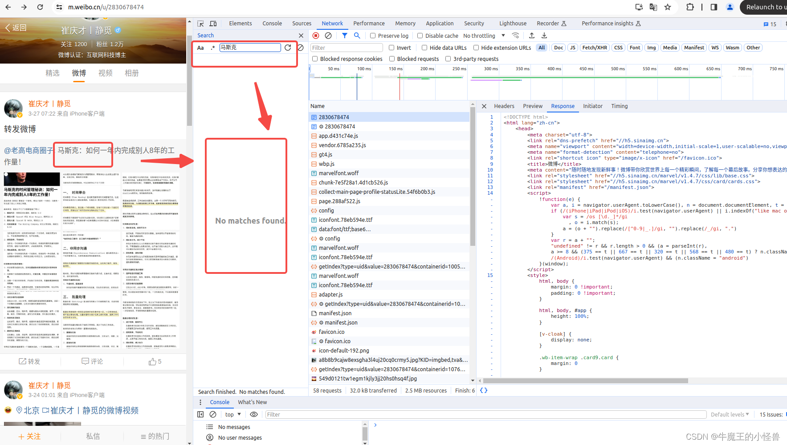Check 3rd-party requests
The height and width of the screenshot is (445, 787).
(x=449, y=59)
